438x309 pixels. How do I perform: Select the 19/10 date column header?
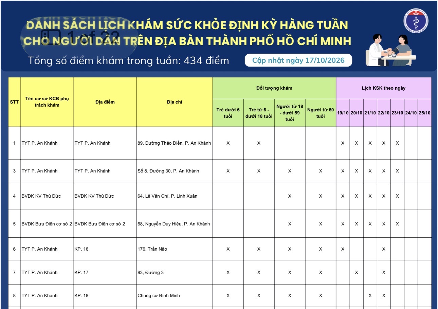343,113
